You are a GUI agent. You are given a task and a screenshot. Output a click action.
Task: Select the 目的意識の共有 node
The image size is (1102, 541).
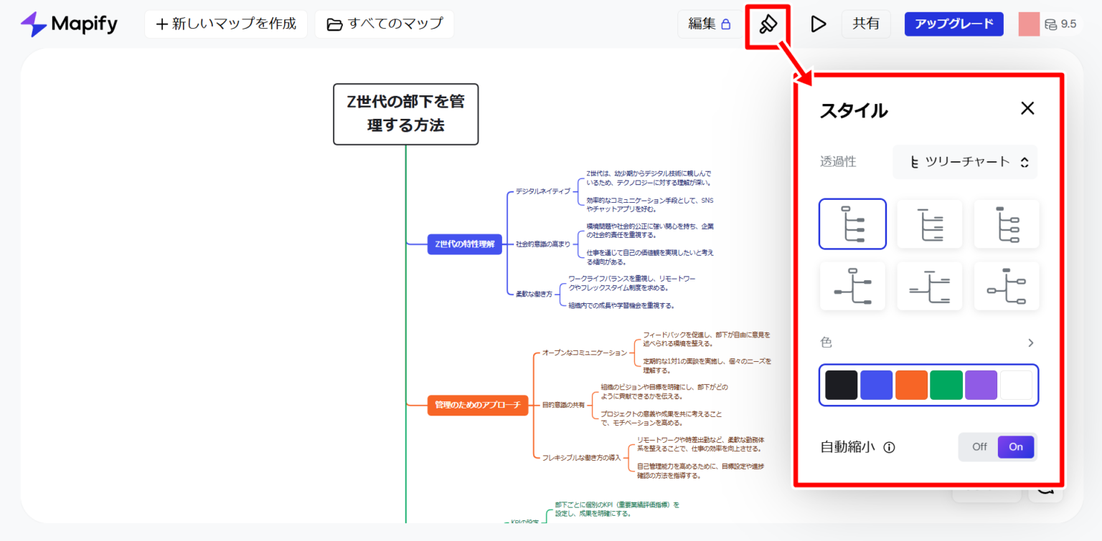coord(563,405)
